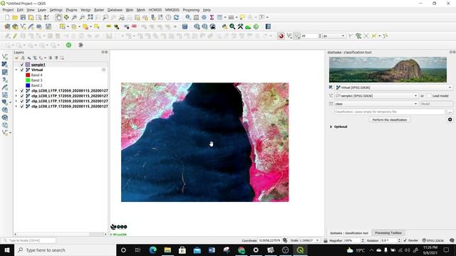Open File Explorer from taskbar
456x256 pixels.
[167, 250]
